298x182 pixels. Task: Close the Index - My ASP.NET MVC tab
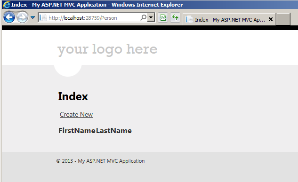271,19
